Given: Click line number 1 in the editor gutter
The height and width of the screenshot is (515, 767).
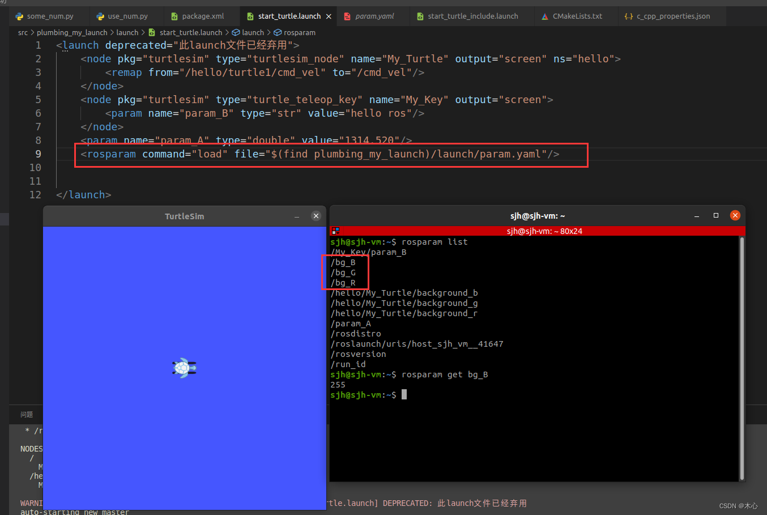Looking at the screenshot, I should 39,45.
